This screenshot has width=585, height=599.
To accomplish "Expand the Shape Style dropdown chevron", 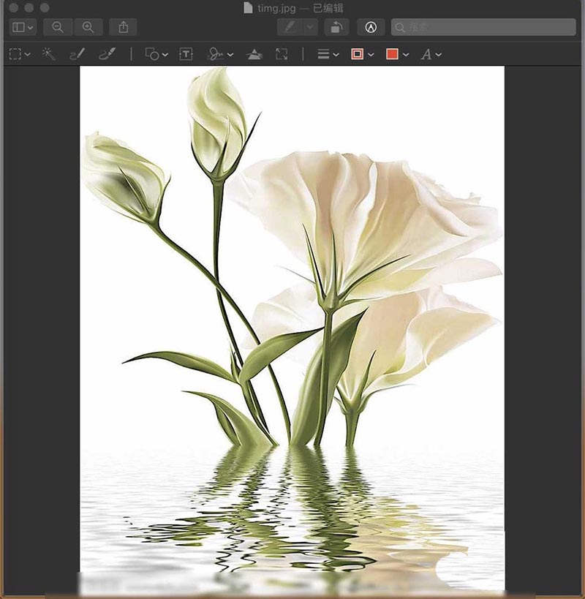I will 336,55.
